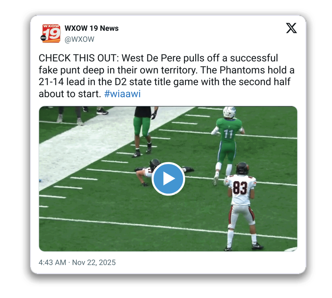The image size is (332, 298).
Task: Select the tweet text starting CHECK THIS OUT
Action: tap(167, 76)
